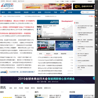Viewport: 98px width, 98px height.
Task: Select the 智能网联 tab above article list
Action: (63, 54)
